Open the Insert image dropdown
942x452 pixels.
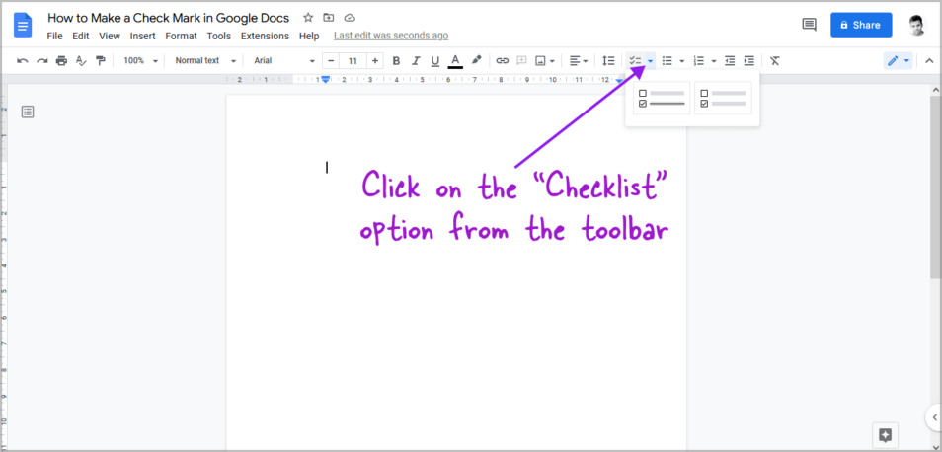pos(544,60)
